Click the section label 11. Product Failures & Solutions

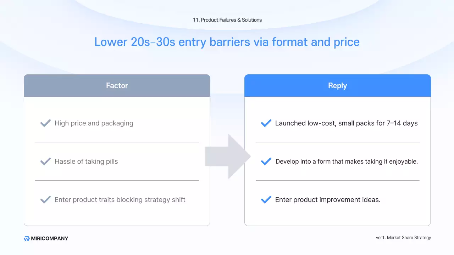tap(227, 20)
